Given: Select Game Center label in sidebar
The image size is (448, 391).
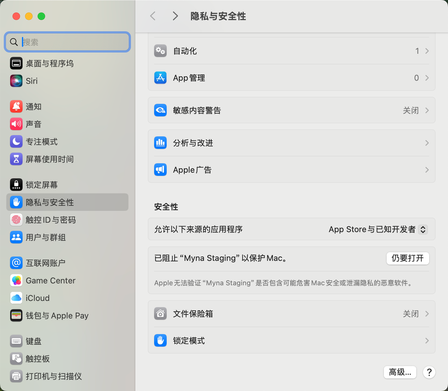Looking at the screenshot, I should click(51, 280).
